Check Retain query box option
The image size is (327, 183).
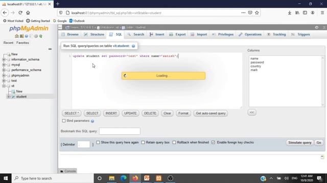[x=143, y=142]
